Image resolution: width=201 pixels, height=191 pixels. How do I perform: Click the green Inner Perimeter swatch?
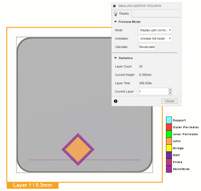click(169, 134)
